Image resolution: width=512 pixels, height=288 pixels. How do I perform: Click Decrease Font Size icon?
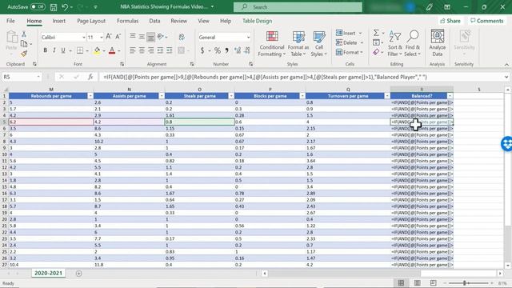[x=118, y=37]
